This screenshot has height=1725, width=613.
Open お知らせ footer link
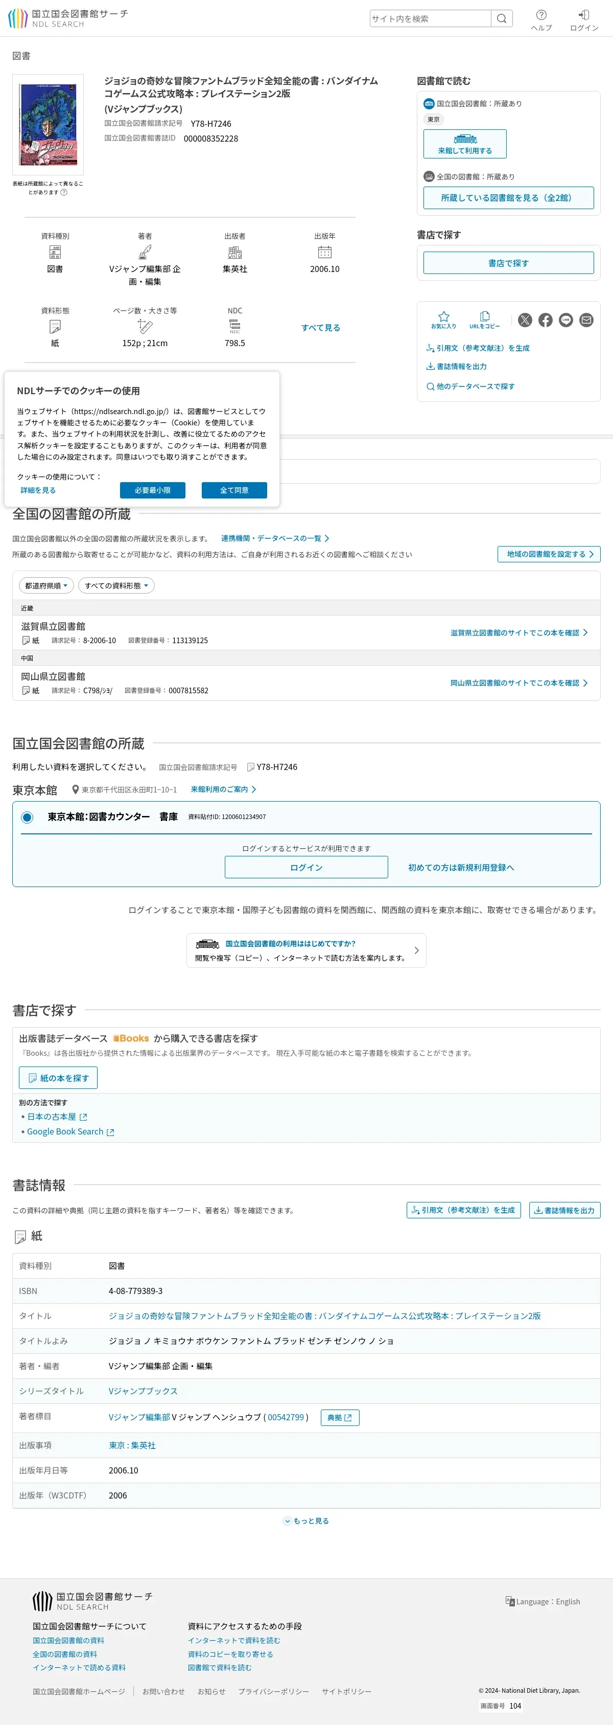(x=211, y=1692)
